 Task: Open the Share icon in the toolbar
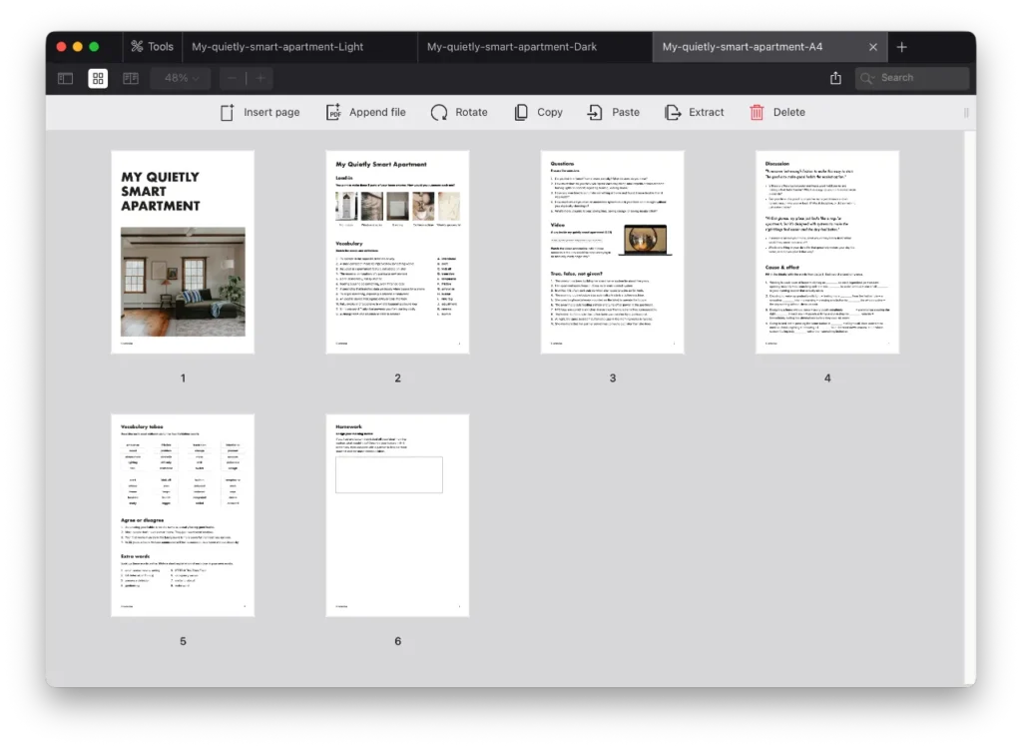(835, 77)
